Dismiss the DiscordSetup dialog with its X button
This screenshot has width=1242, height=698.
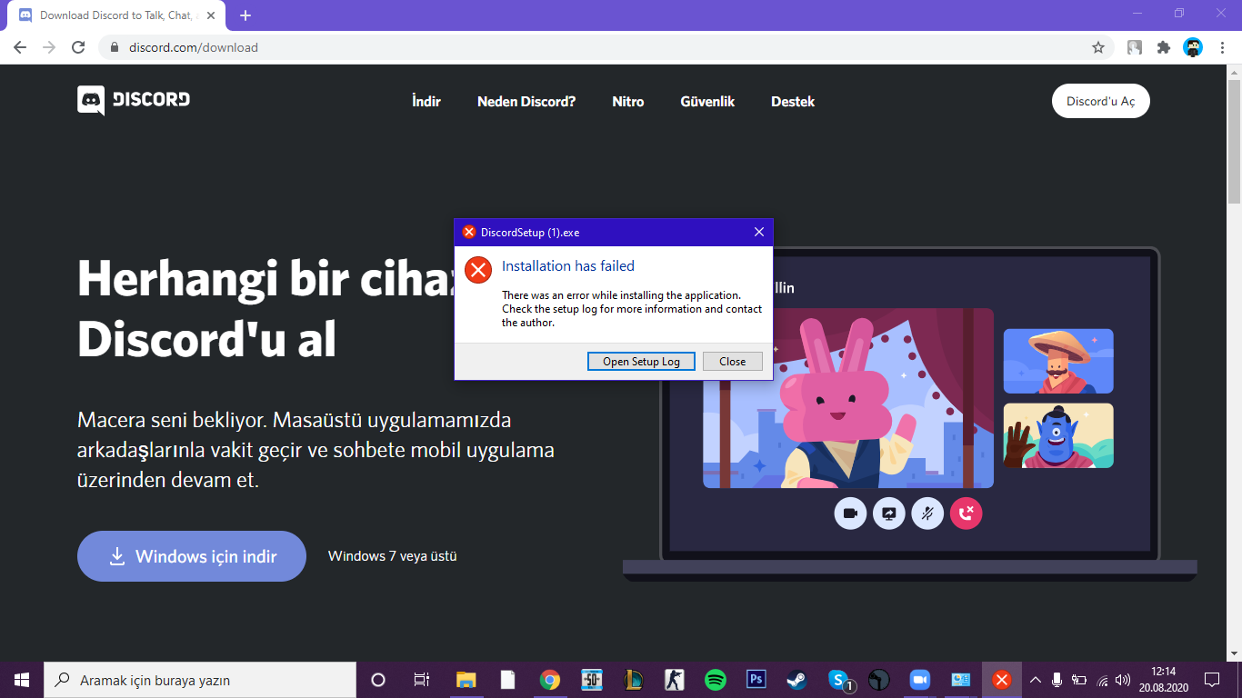tap(759, 232)
